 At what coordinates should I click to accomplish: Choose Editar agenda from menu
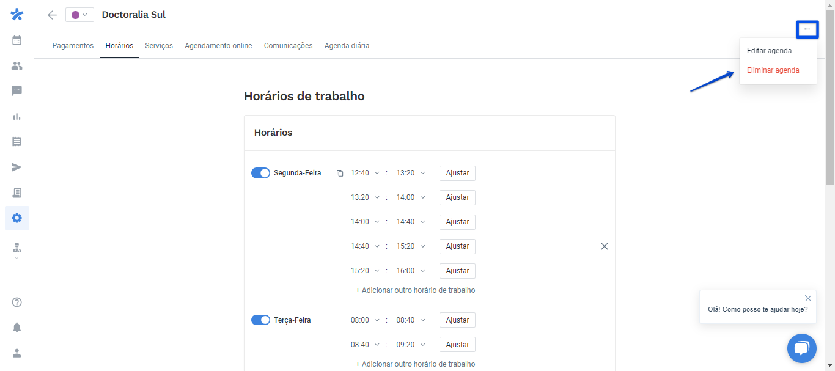click(x=769, y=51)
